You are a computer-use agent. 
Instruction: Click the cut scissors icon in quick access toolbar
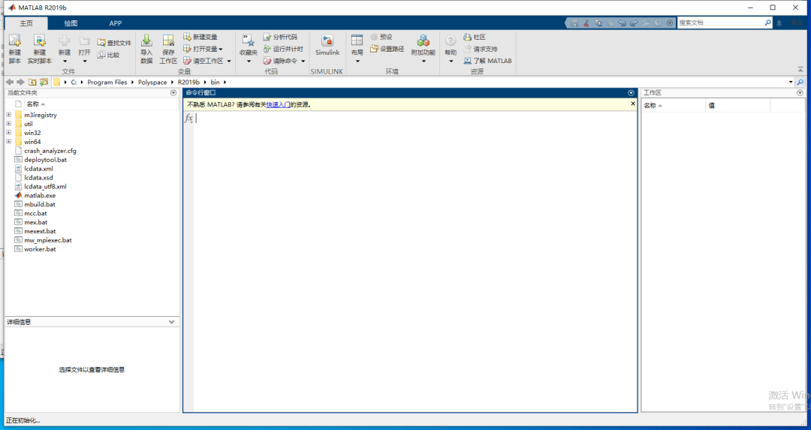(586, 23)
